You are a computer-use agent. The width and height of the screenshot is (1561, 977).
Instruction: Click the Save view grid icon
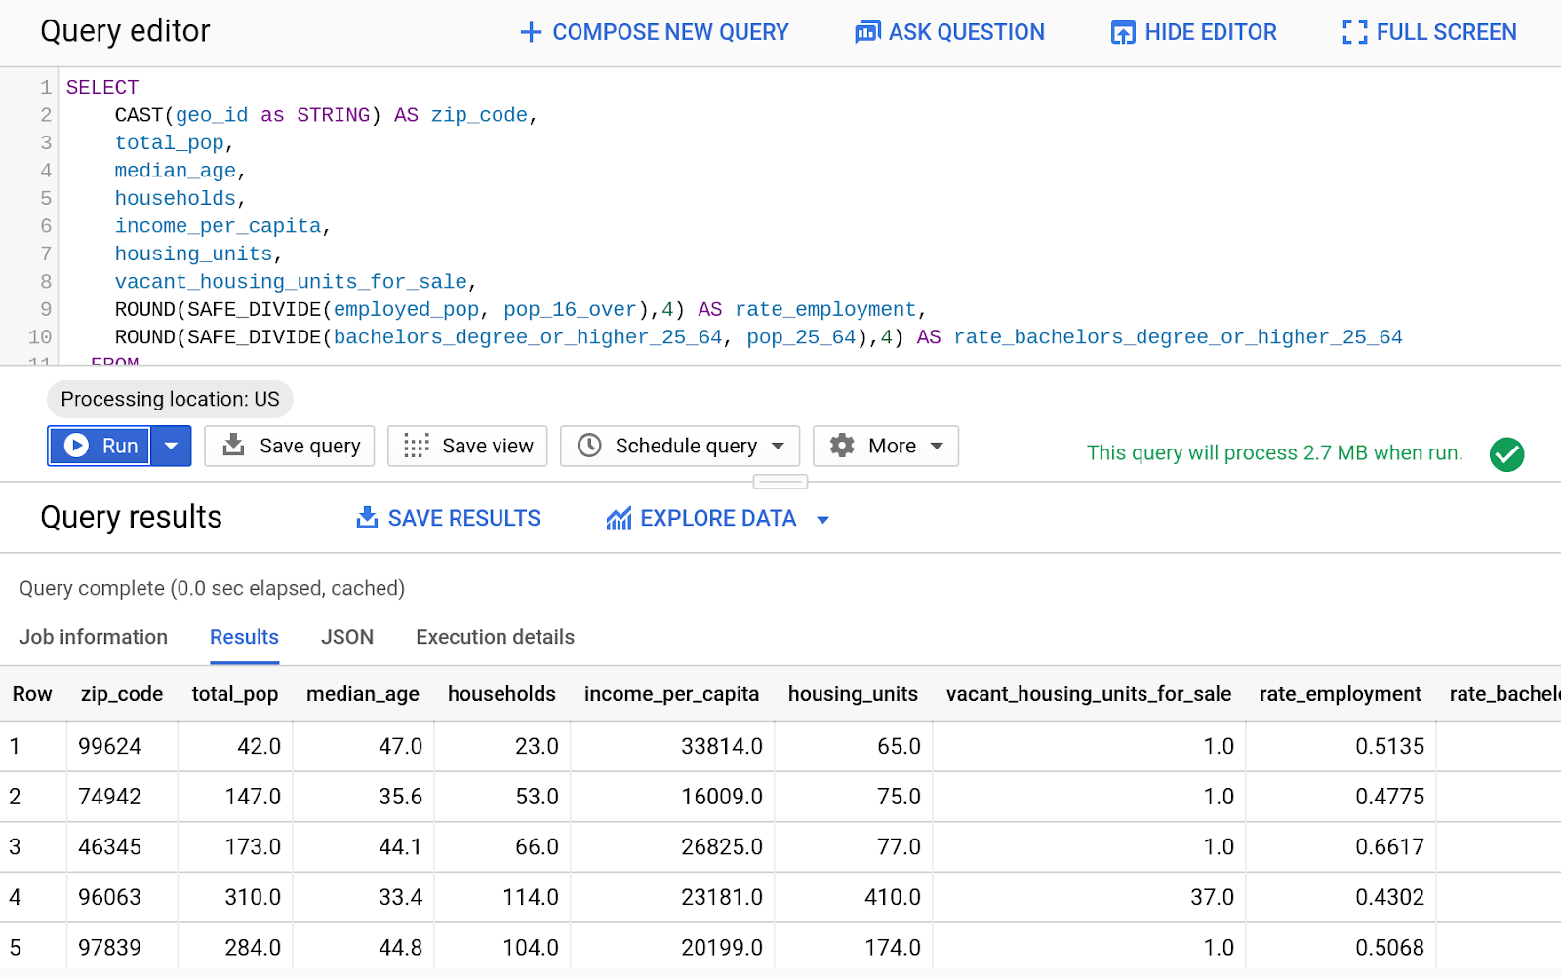click(417, 446)
